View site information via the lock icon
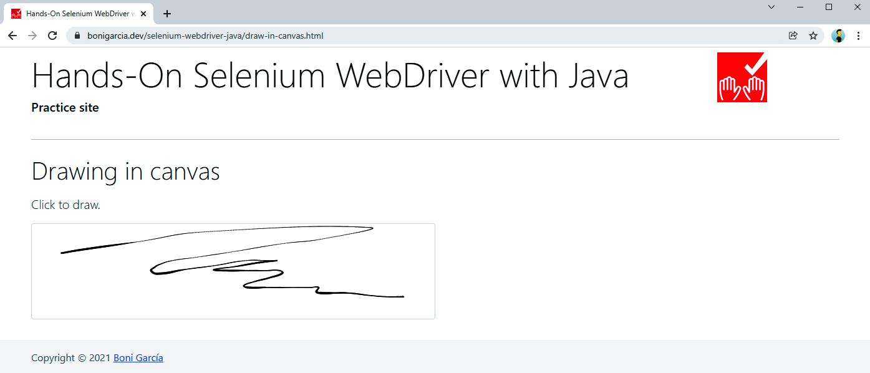Image resolution: width=870 pixels, height=373 pixels. (x=77, y=36)
